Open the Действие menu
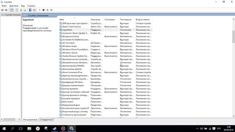This screenshot has width=235, height=132. (14, 6)
